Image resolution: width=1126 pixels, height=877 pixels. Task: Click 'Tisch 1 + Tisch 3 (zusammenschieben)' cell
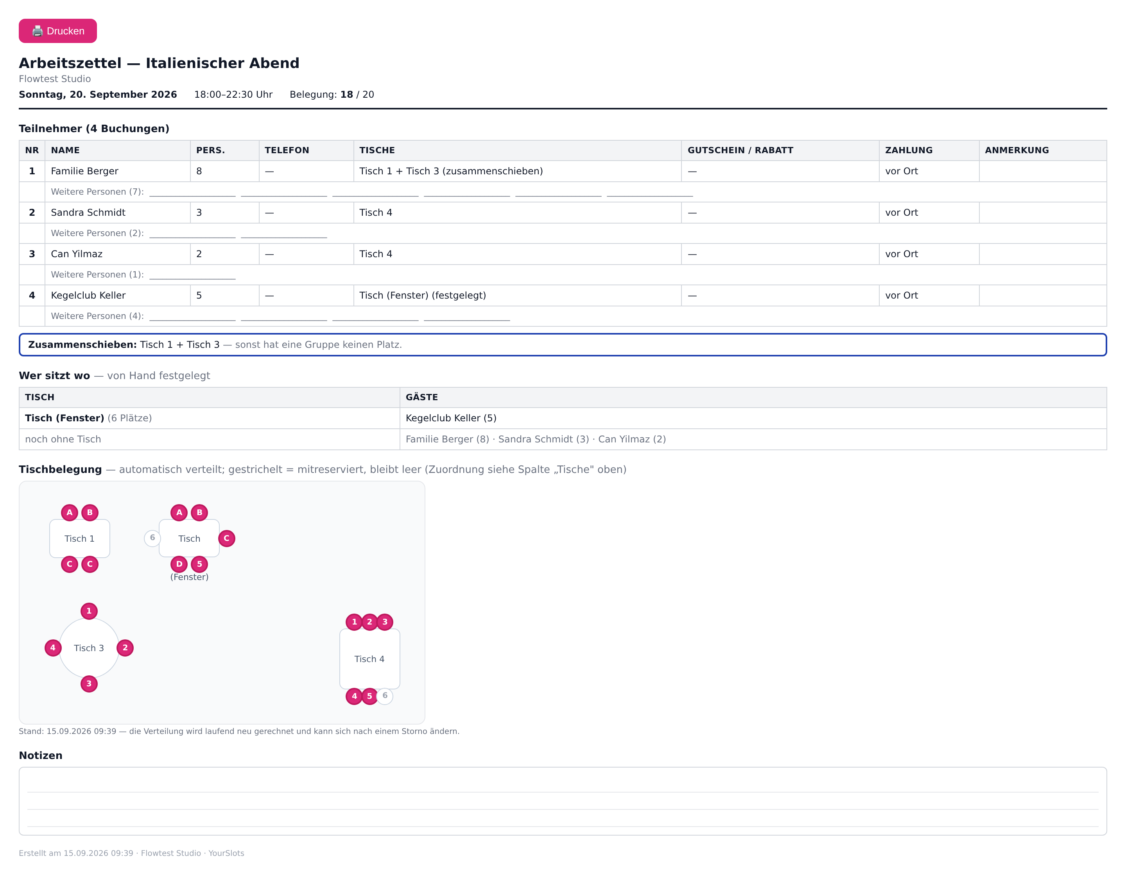coord(517,171)
